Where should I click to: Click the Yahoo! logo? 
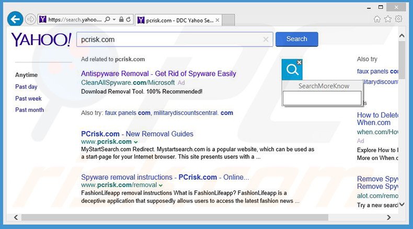(x=41, y=40)
